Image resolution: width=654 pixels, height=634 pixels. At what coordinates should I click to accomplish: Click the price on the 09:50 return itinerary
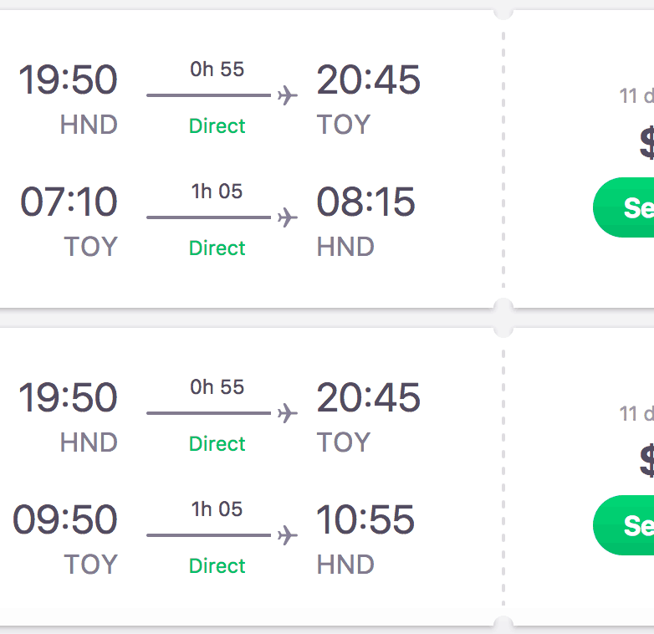(646, 462)
